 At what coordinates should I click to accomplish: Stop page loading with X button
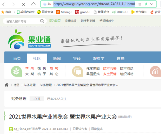pyautogui.click(x=24, y=5)
